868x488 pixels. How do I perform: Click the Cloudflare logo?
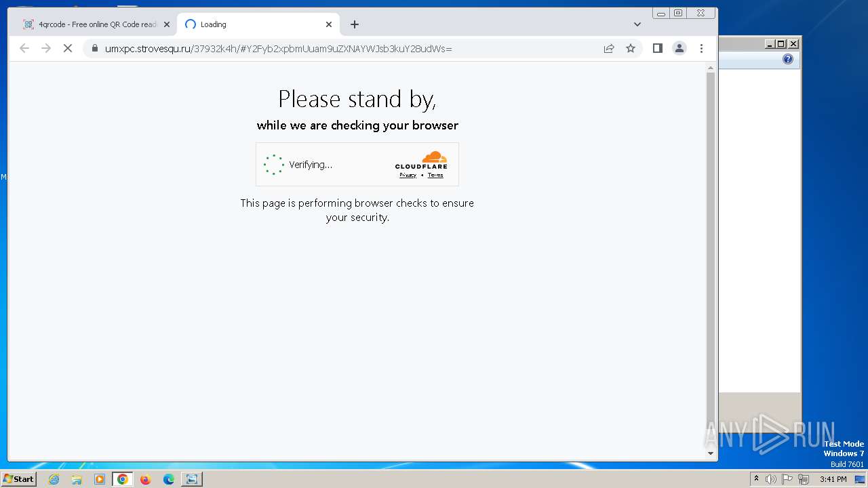point(421,161)
